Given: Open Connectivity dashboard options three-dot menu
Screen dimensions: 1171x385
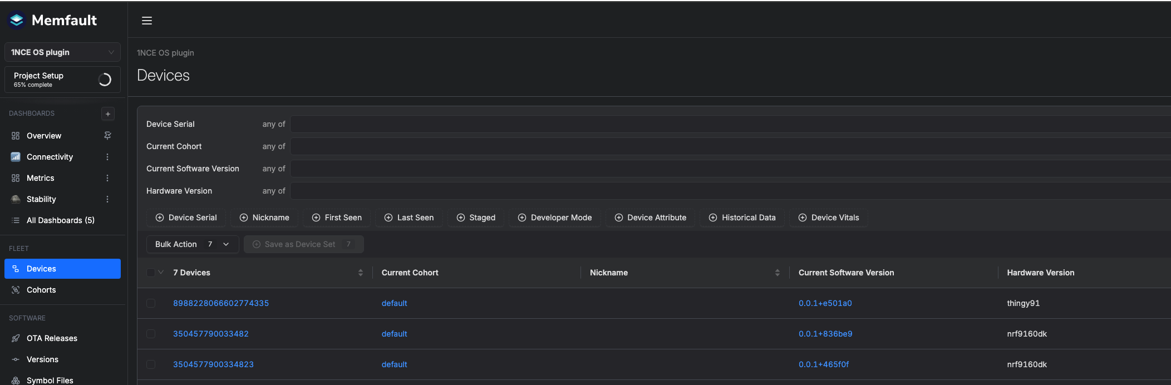Looking at the screenshot, I should [x=107, y=157].
